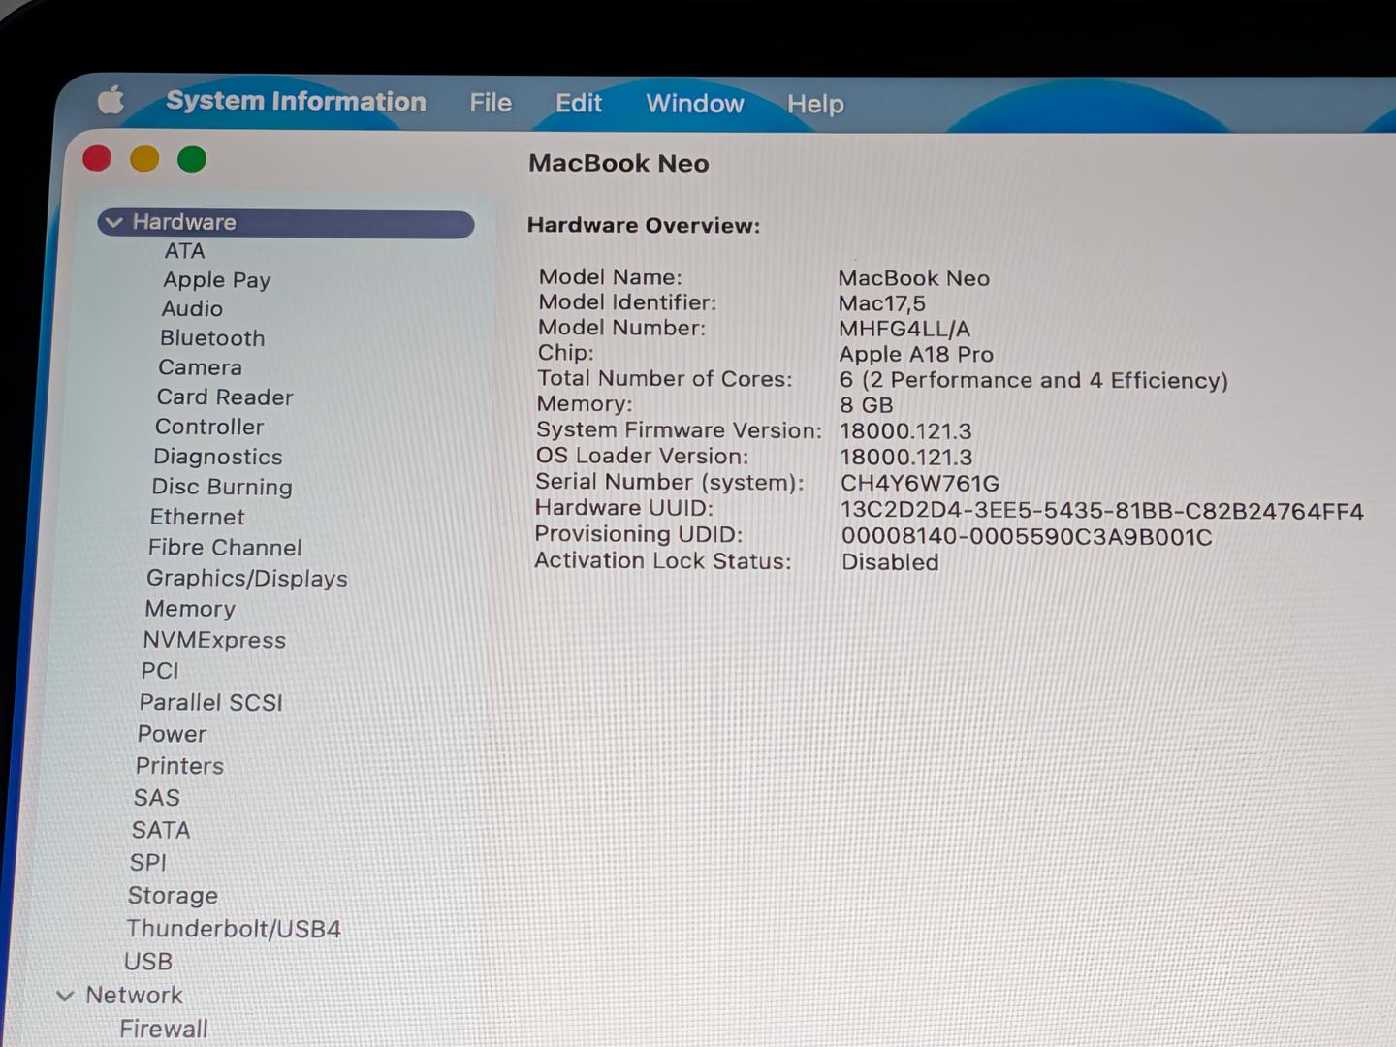Screen dimensions: 1396x1047
Task: Open the Edit menu
Action: (579, 103)
